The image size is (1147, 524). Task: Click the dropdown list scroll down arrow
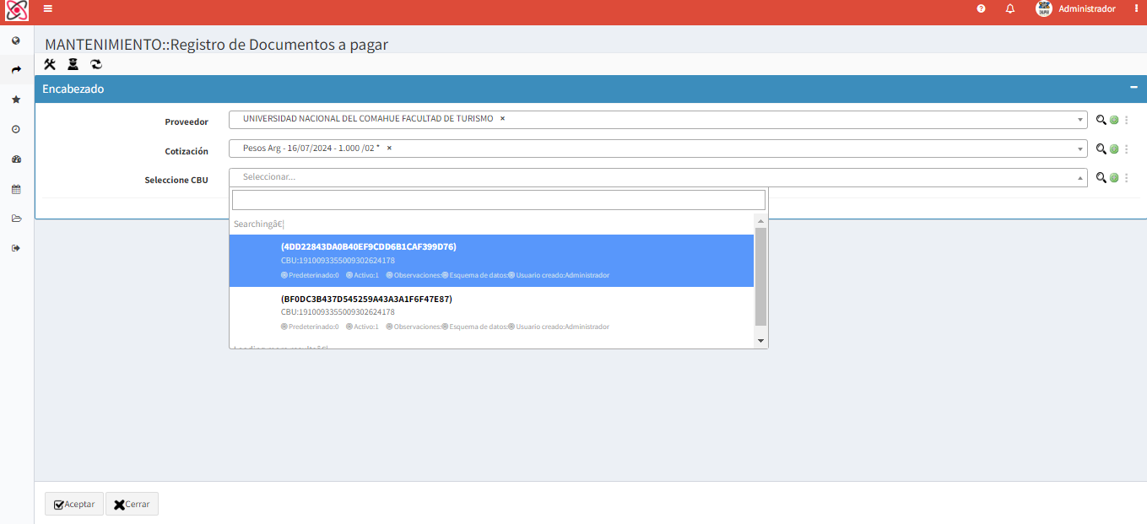point(760,341)
